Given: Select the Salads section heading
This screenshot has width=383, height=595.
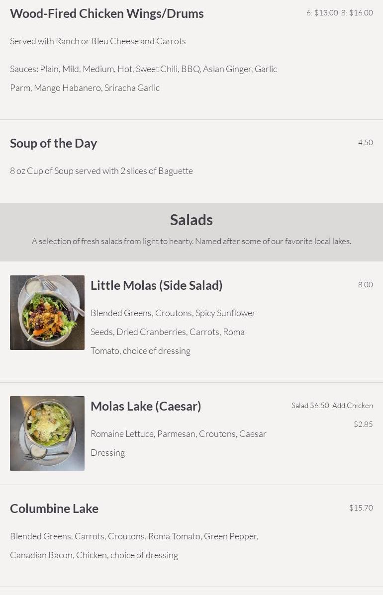Looking at the screenshot, I should (x=191, y=220).
